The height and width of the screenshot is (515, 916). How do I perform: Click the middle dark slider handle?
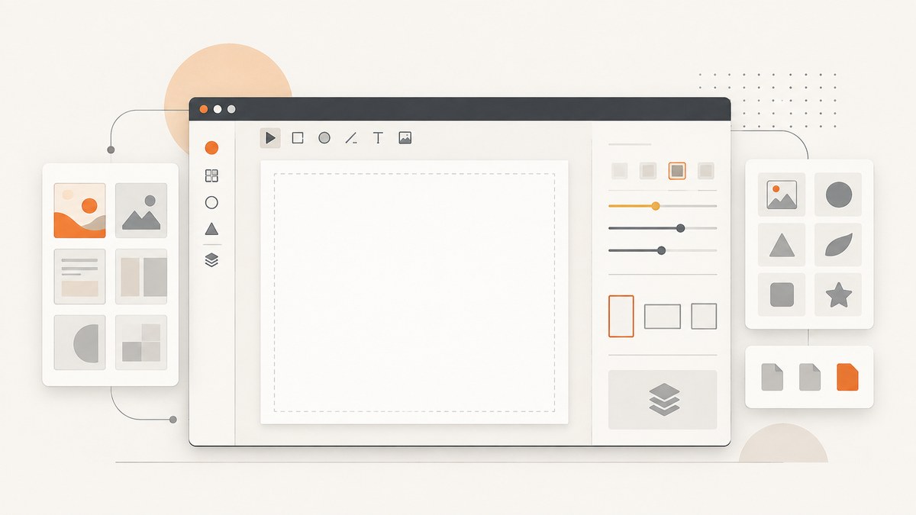pos(680,228)
